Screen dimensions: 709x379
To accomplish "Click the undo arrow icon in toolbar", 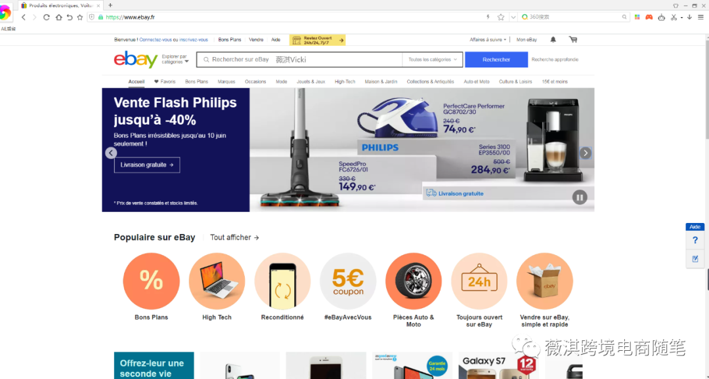I will tap(70, 17).
